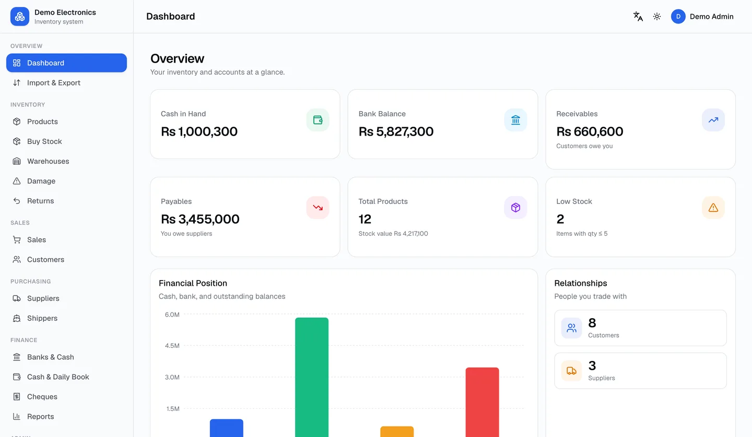752x437 pixels.
Task: Open Products in the sidebar
Action: point(66,122)
